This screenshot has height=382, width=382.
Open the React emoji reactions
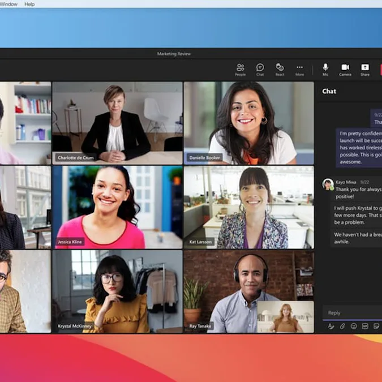[x=280, y=69]
